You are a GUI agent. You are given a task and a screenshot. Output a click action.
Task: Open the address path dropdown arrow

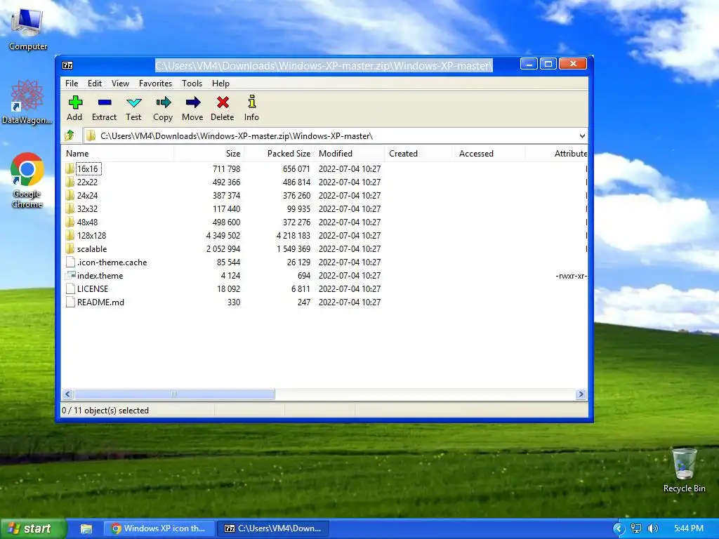582,136
